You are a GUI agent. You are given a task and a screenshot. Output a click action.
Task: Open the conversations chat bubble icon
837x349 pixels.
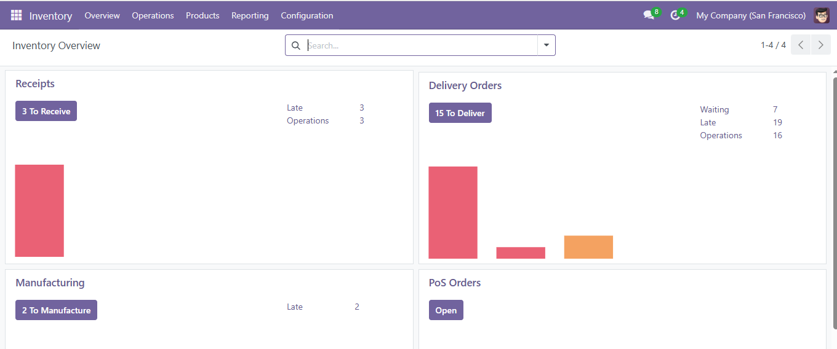click(649, 15)
